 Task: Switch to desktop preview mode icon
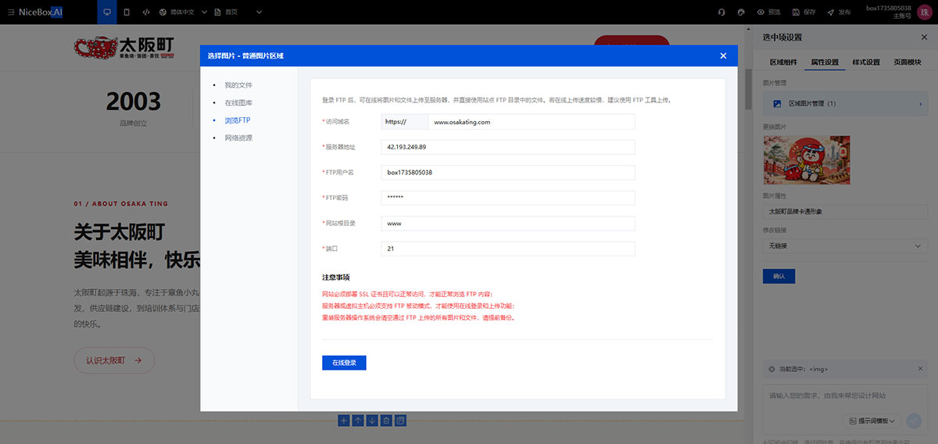(107, 13)
